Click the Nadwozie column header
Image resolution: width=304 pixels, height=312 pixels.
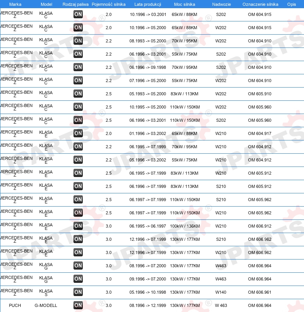[222, 4]
